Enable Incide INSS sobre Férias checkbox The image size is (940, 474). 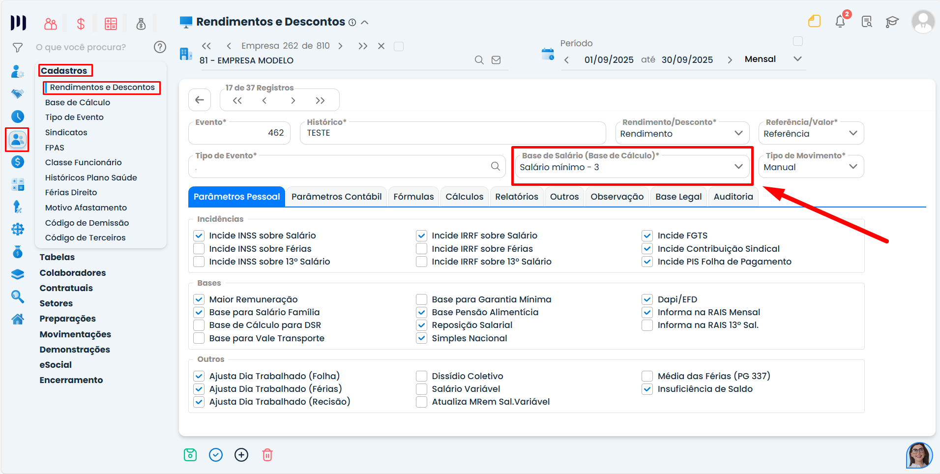pyautogui.click(x=199, y=249)
